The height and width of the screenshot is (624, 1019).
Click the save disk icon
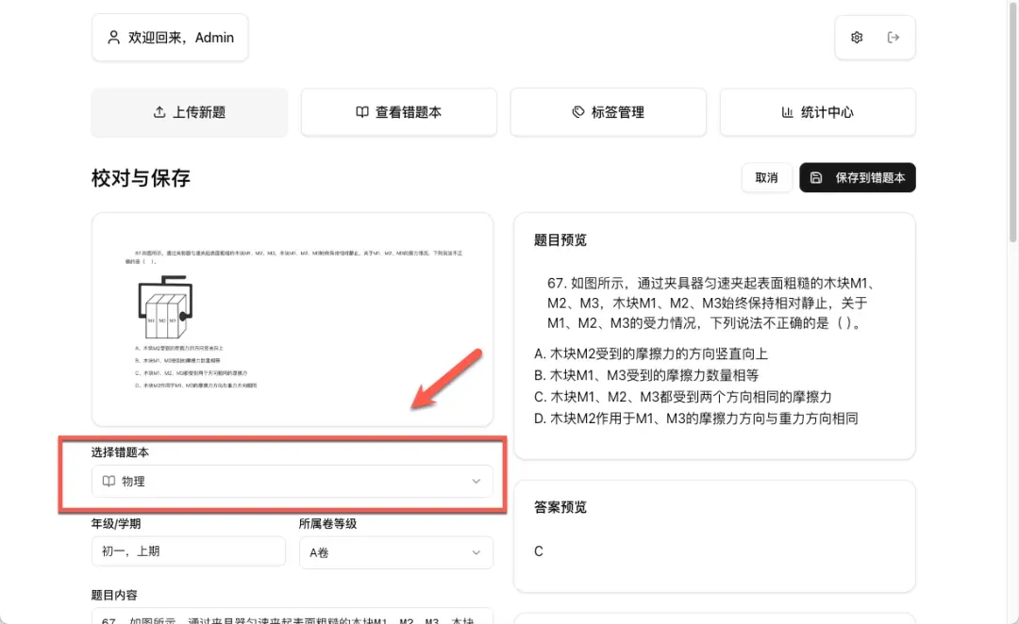click(x=816, y=178)
